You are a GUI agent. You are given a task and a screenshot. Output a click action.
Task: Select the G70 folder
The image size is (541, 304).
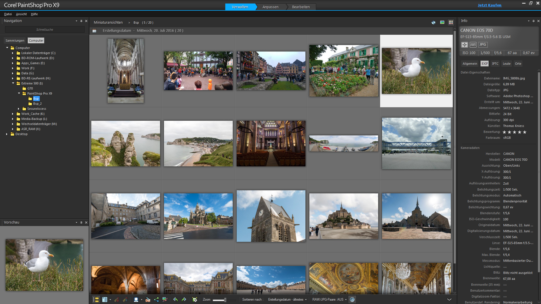pos(30,88)
